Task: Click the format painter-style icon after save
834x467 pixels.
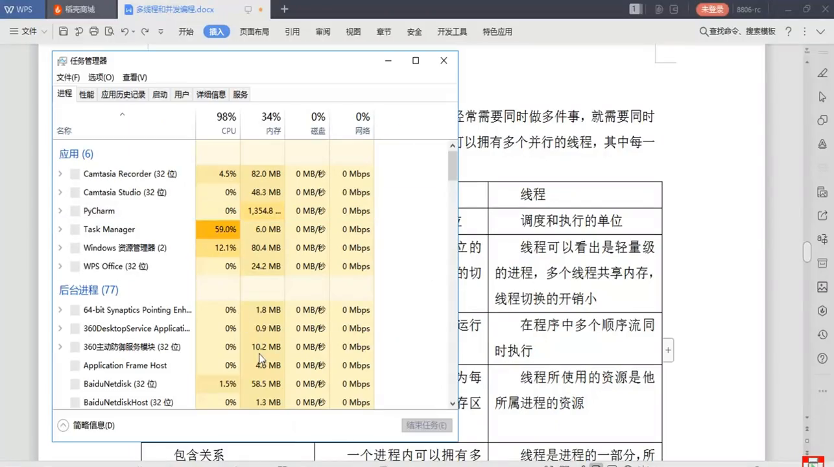Action: coord(78,31)
